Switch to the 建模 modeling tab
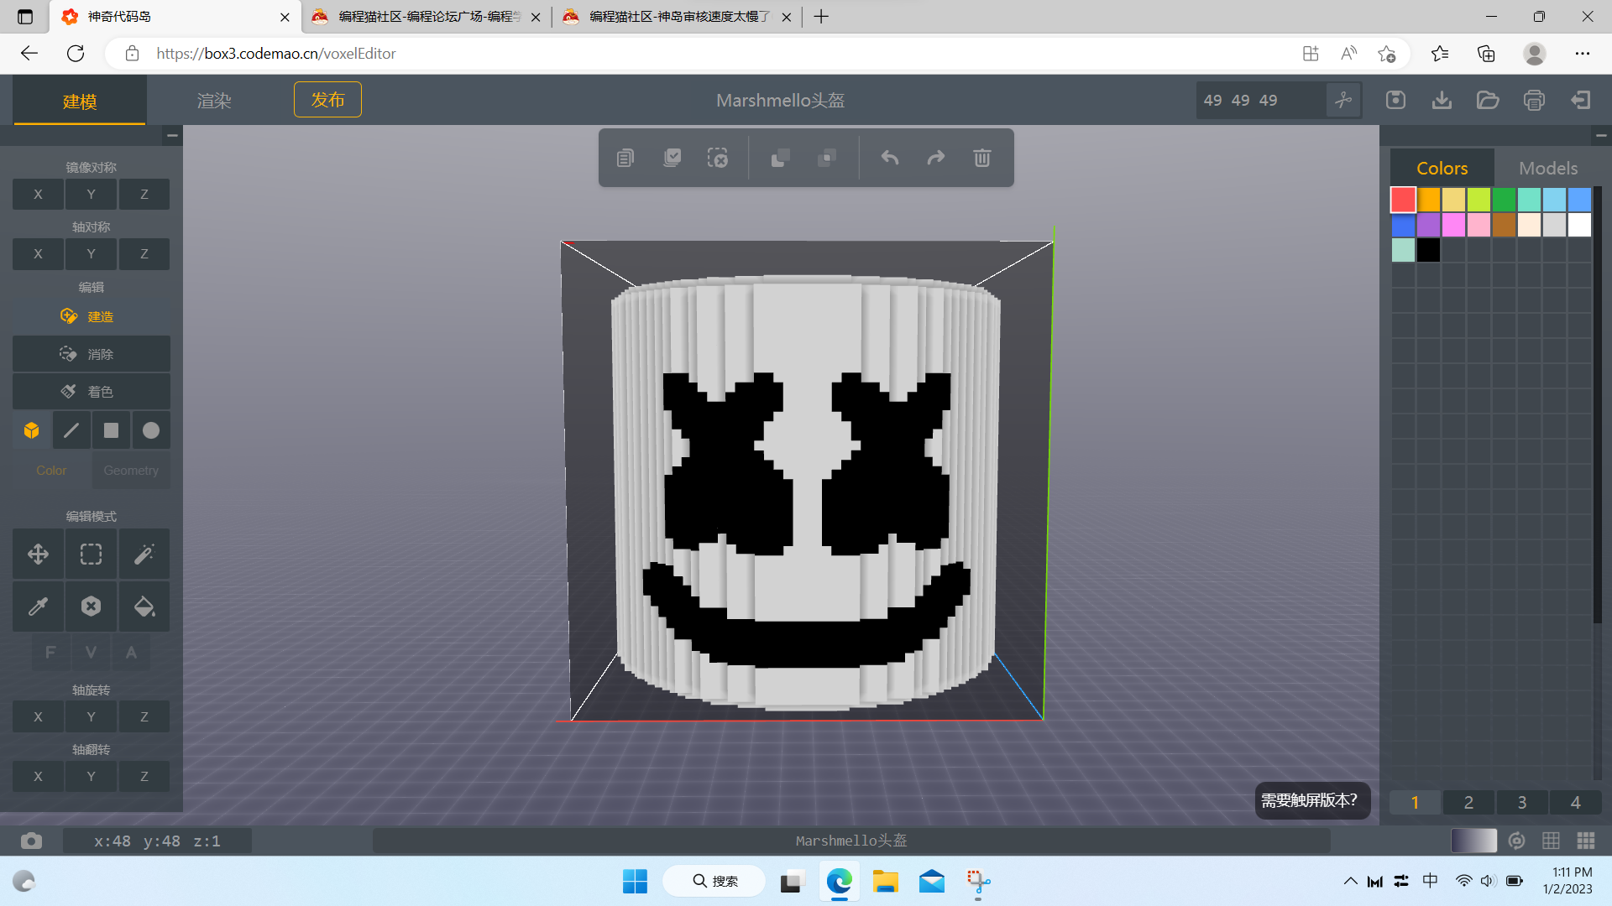 tap(80, 101)
